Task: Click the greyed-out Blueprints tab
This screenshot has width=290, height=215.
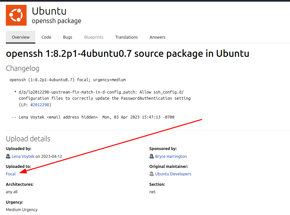Action: coord(94,37)
